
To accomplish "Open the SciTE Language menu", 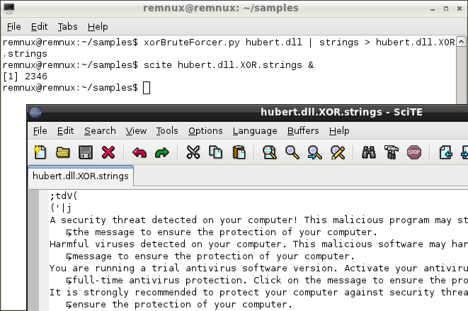I will click(x=255, y=131).
